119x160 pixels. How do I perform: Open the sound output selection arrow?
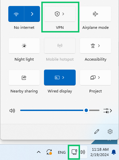click(x=108, y=111)
